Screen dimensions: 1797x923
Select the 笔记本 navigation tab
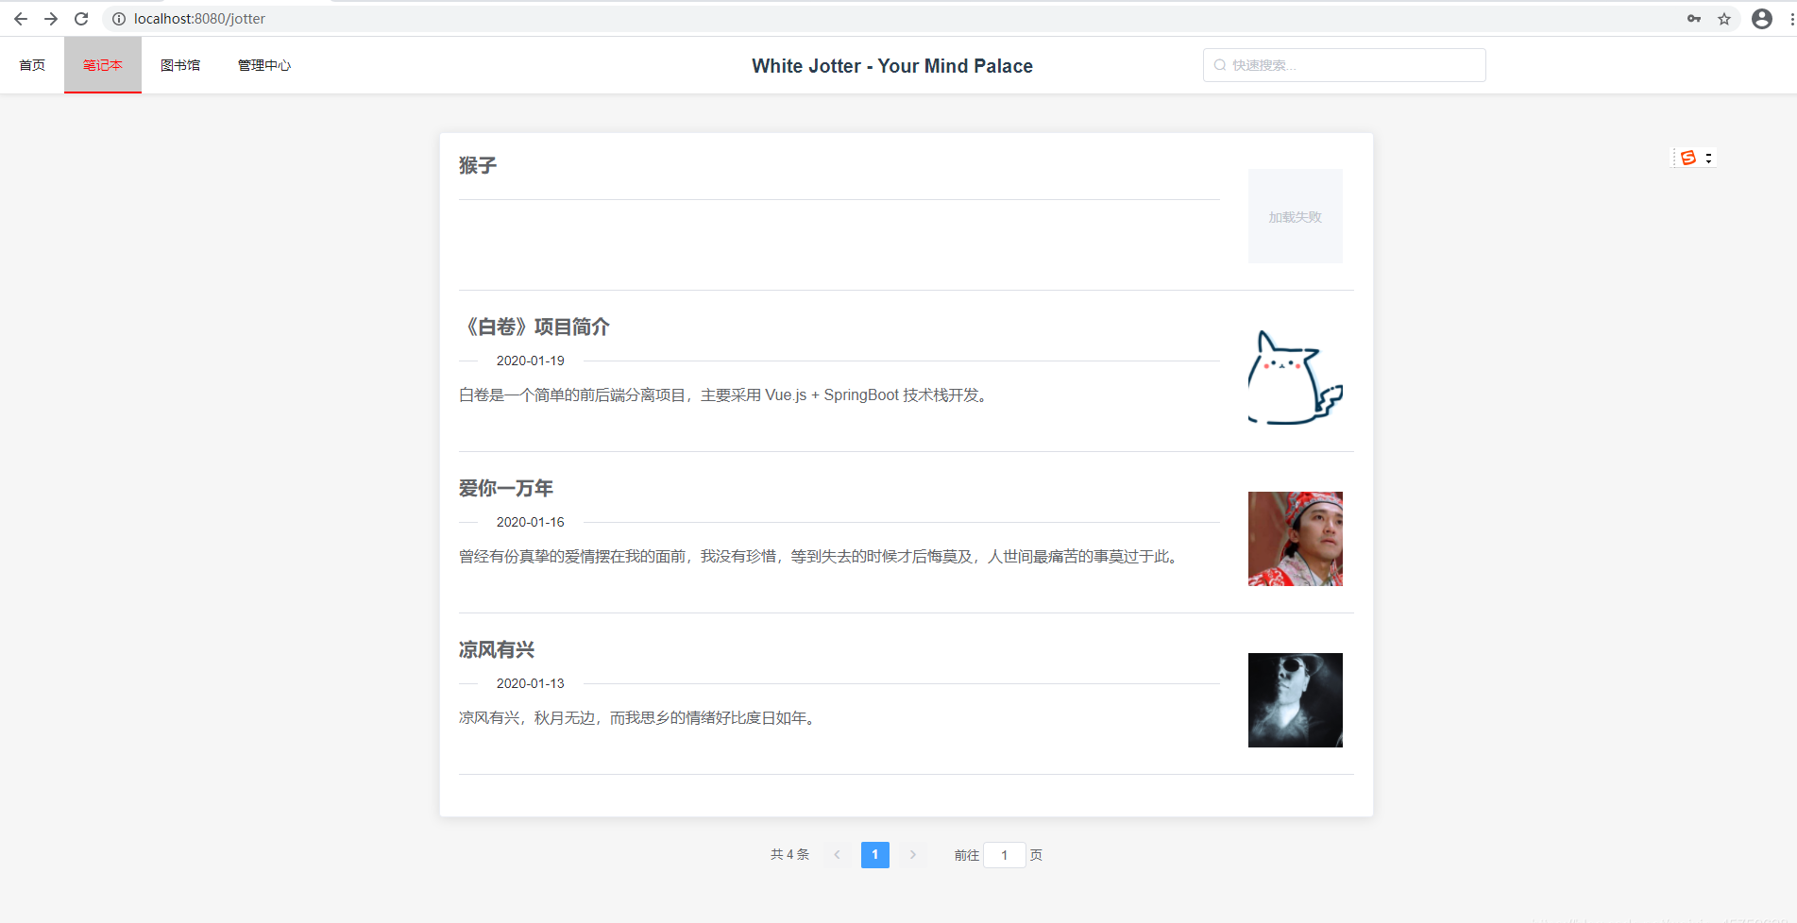(103, 65)
